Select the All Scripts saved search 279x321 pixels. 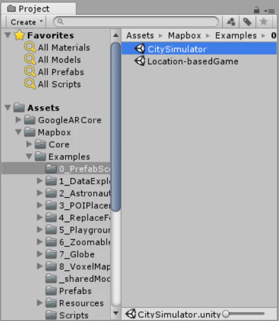coord(59,84)
